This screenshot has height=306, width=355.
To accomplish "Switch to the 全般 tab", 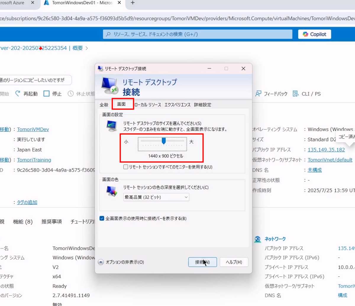I will click(x=104, y=105).
